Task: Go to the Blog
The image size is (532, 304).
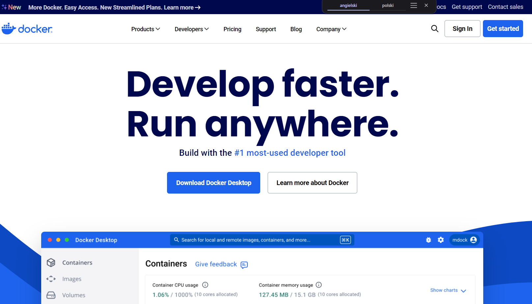Action: pos(296,29)
